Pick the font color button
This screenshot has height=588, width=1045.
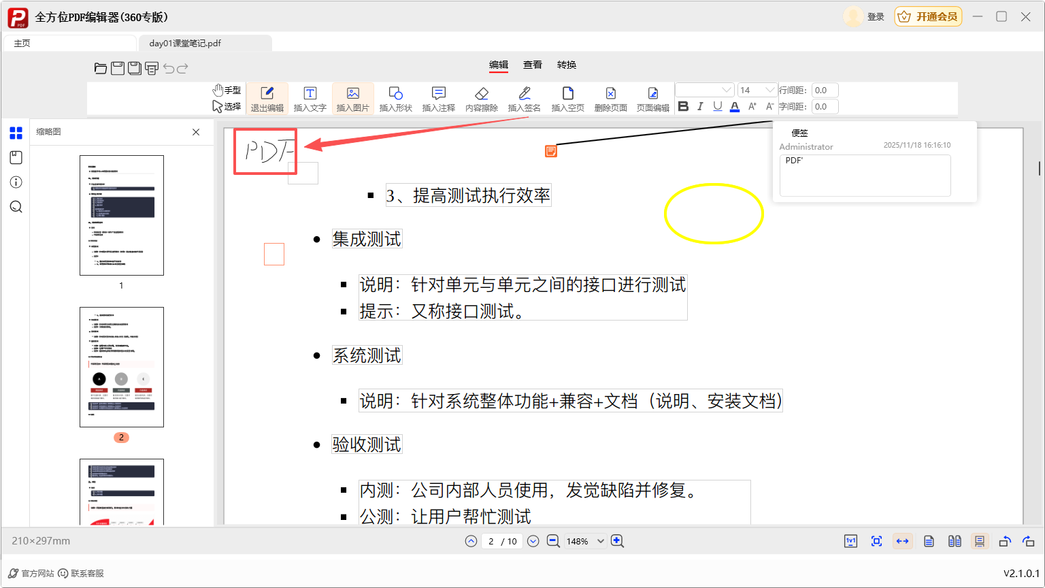735,106
